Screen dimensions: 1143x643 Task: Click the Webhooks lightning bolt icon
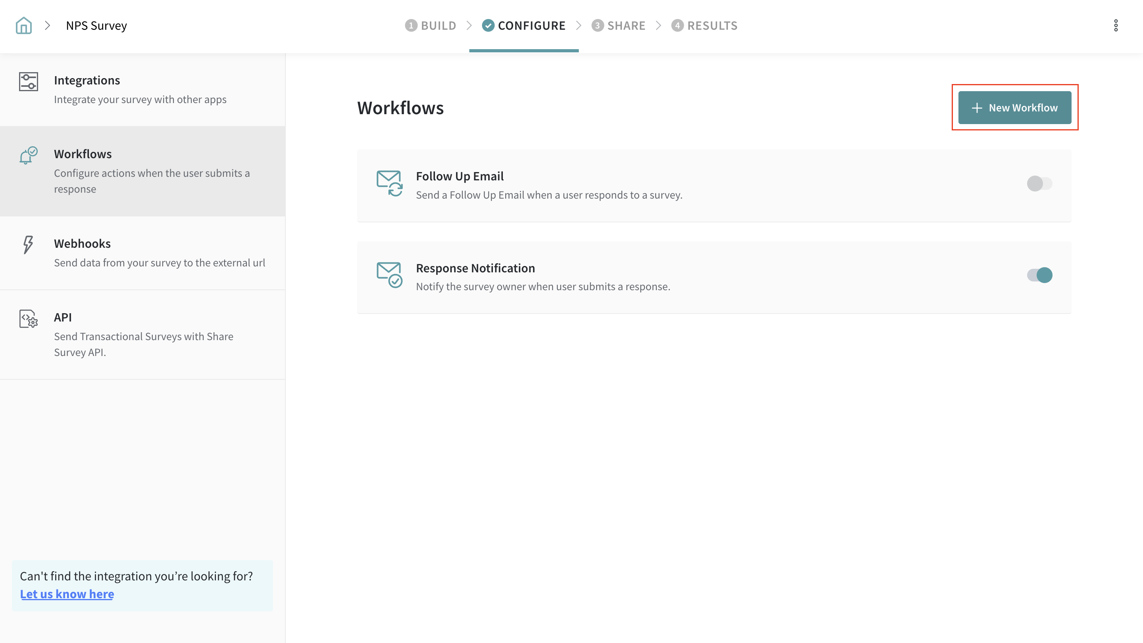(28, 245)
